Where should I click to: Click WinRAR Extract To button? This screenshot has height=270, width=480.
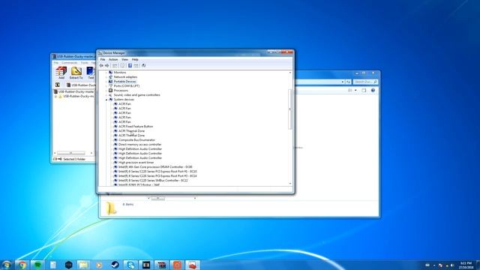click(76, 73)
